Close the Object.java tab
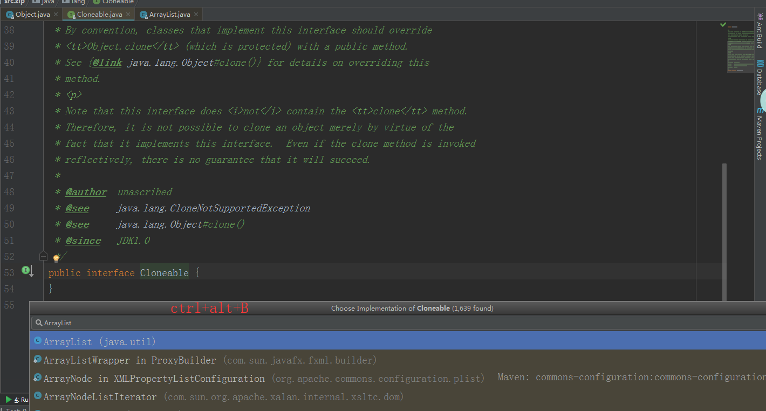Viewport: 766px width, 411px height. (x=56, y=15)
